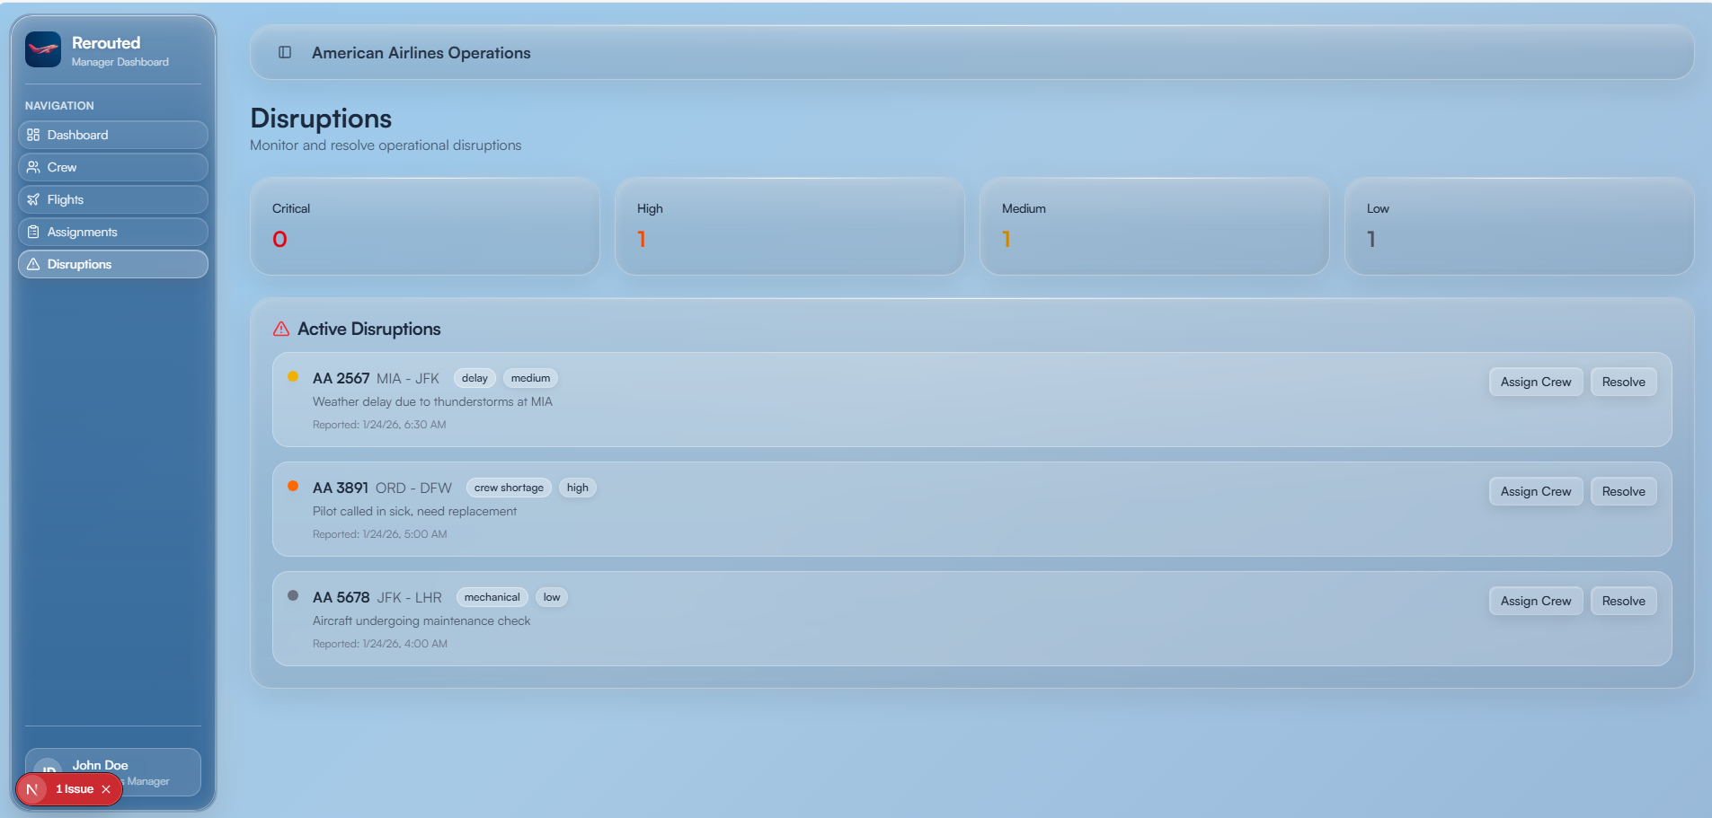Click the Low disruptions count card

pyautogui.click(x=1519, y=226)
